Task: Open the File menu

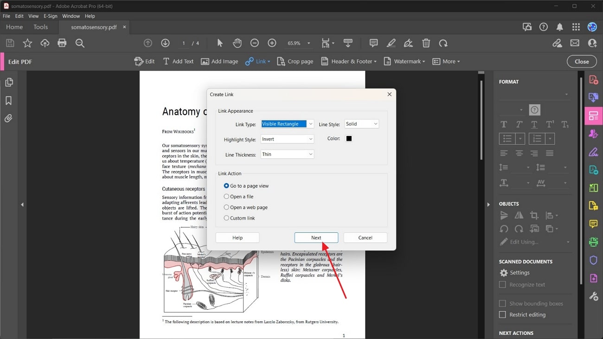Action: tap(6, 16)
